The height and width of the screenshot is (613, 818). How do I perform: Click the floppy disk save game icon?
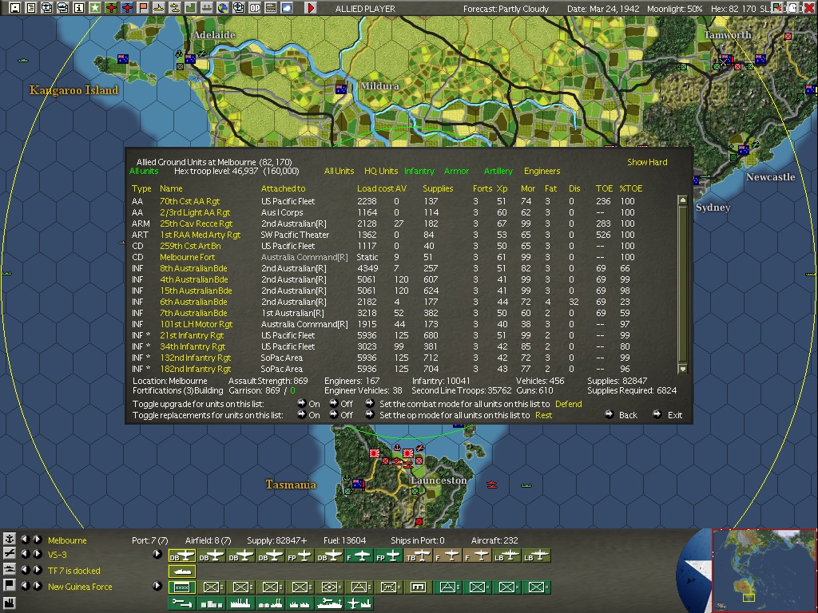[14, 8]
